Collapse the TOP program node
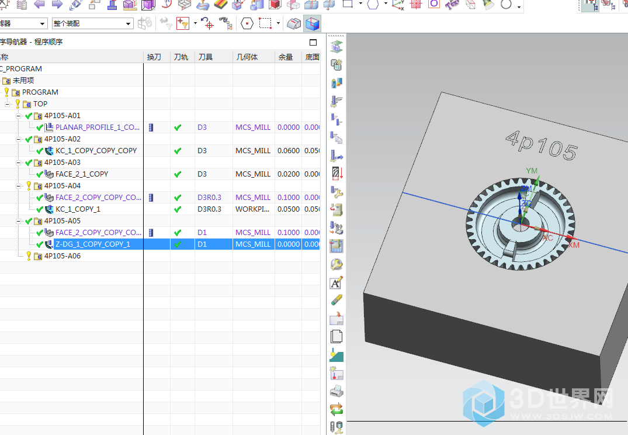This screenshot has height=435, width=628. (7, 104)
